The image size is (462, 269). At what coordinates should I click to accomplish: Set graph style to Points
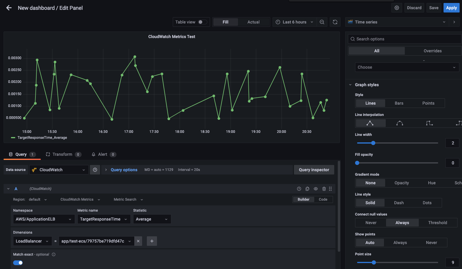[428, 103]
